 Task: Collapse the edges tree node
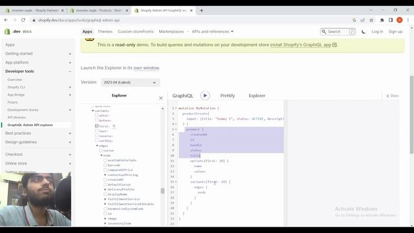[97, 146]
